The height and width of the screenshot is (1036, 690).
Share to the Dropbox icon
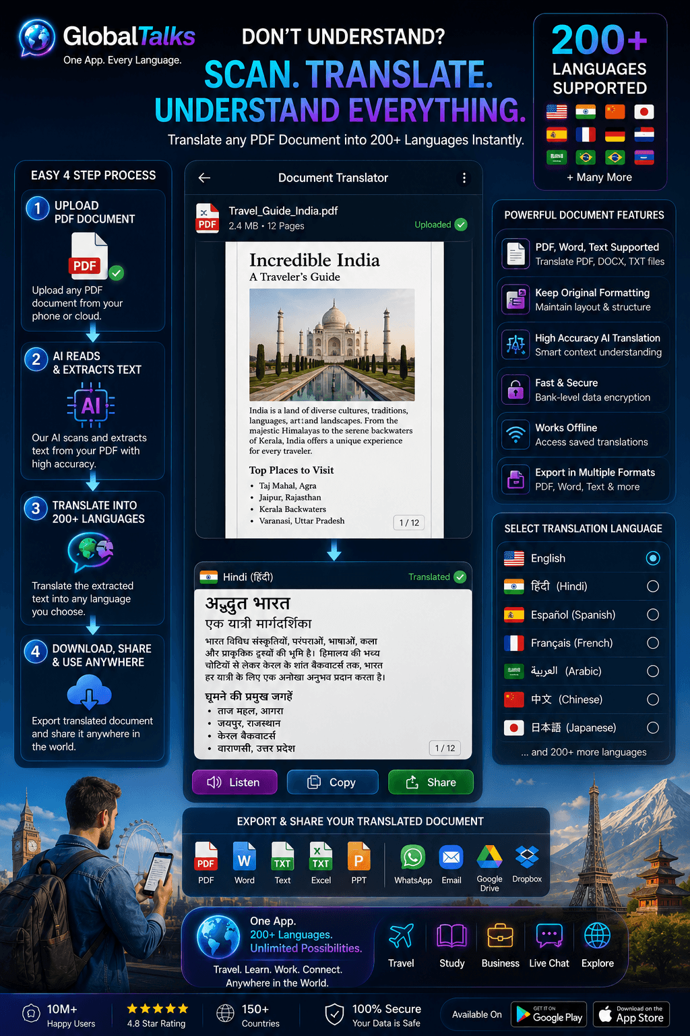pos(527,857)
